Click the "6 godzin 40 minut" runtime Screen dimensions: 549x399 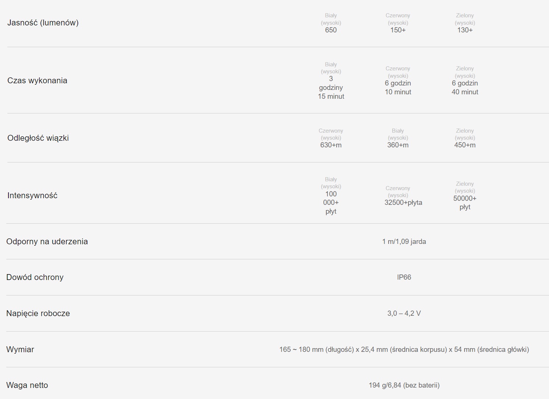(x=465, y=88)
